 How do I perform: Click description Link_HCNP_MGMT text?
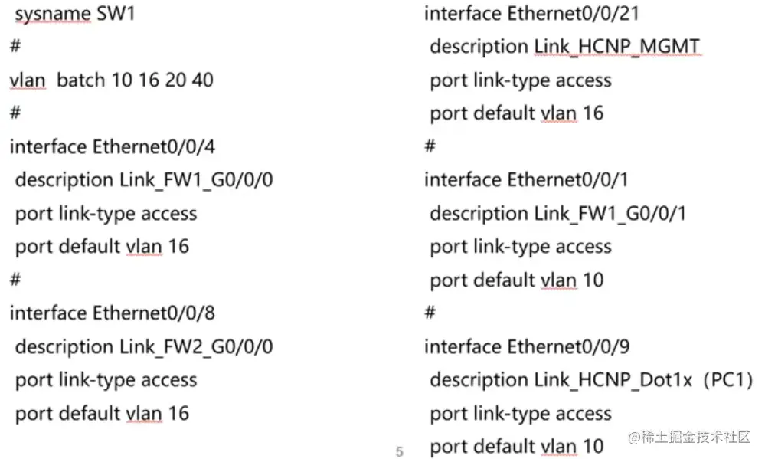click(565, 47)
